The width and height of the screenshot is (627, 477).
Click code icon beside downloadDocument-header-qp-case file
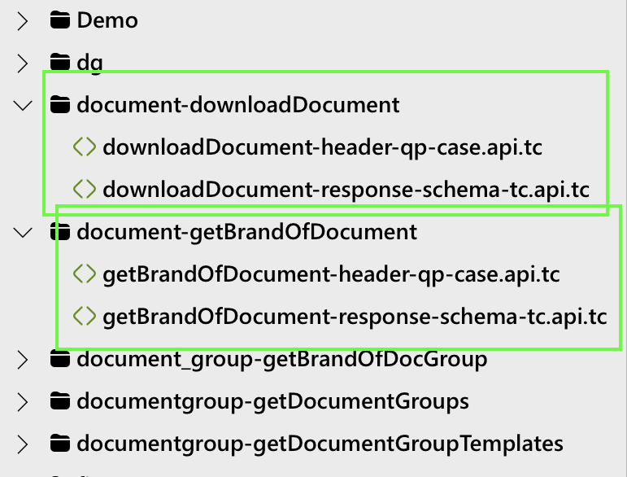point(85,147)
